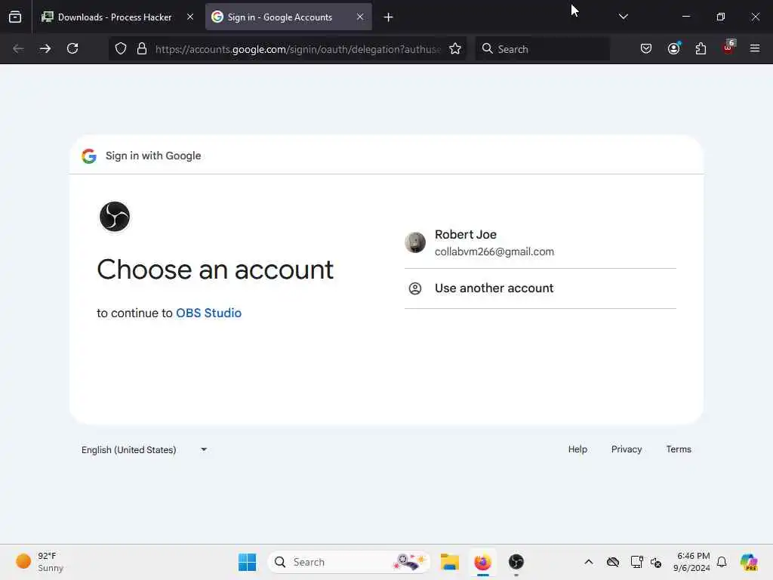Click the Google logo in header
Screen dimensions: 773x580
tap(89, 156)
